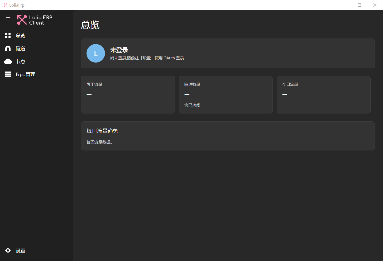Open 设置 settings page
This screenshot has width=383, height=261.
coord(36,250)
